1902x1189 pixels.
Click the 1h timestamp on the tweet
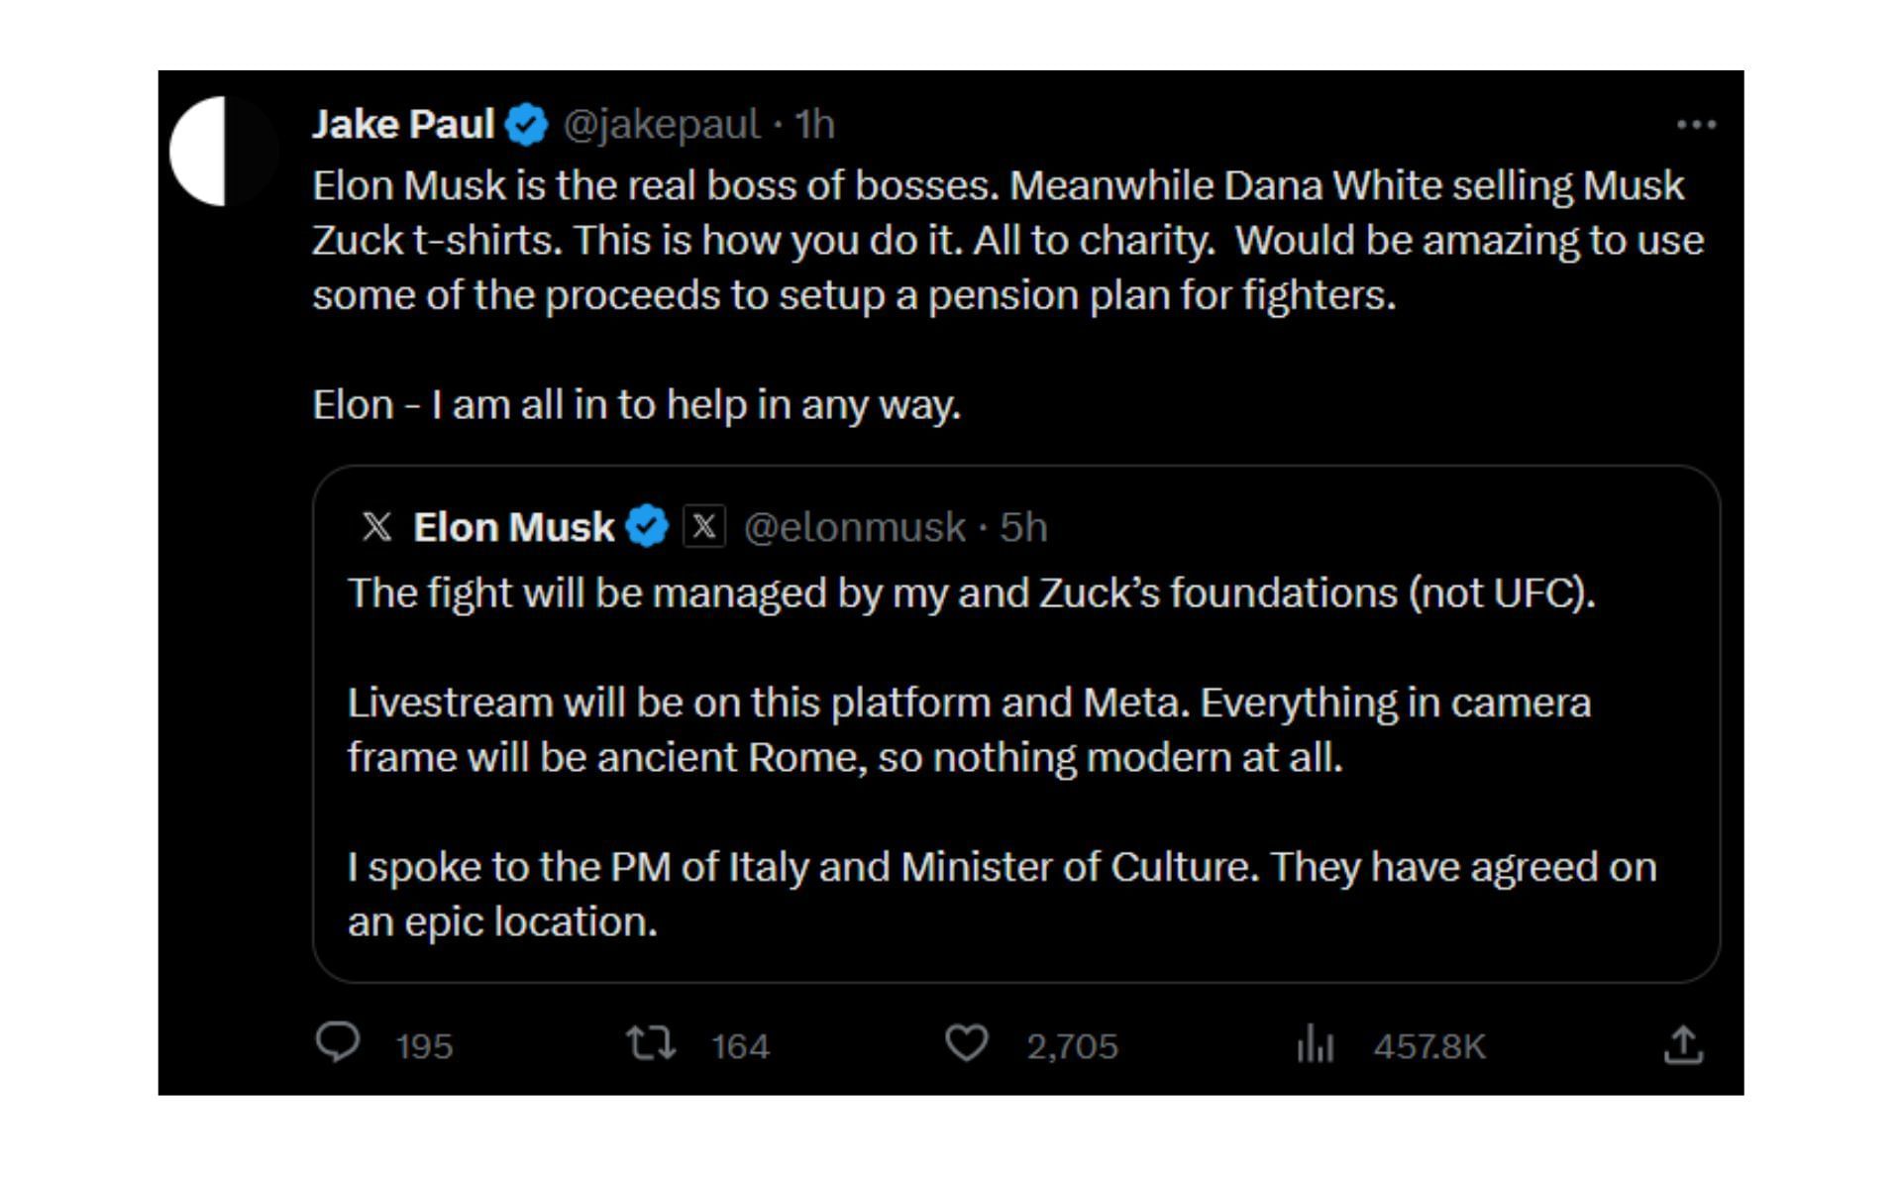pos(815,125)
